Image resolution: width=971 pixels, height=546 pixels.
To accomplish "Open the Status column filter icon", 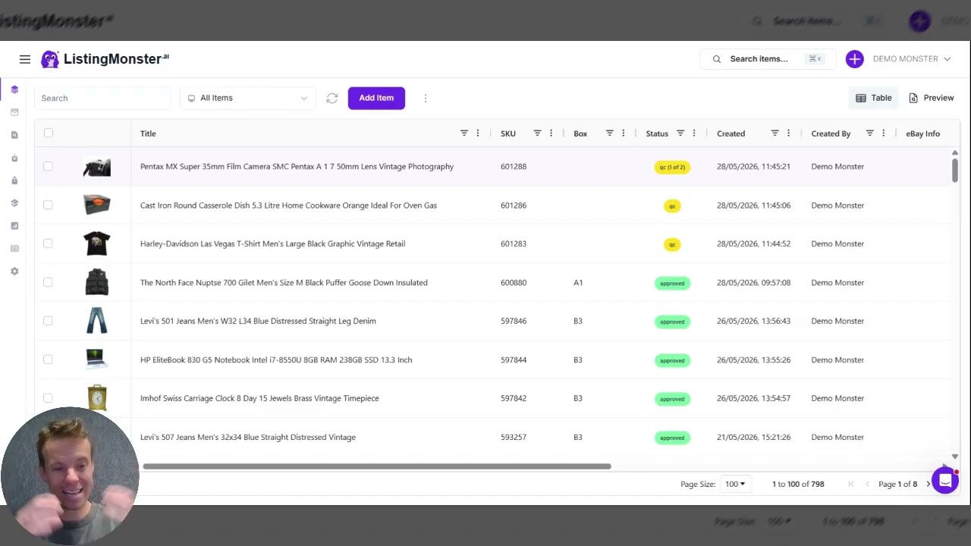I will click(x=680, y=133).
